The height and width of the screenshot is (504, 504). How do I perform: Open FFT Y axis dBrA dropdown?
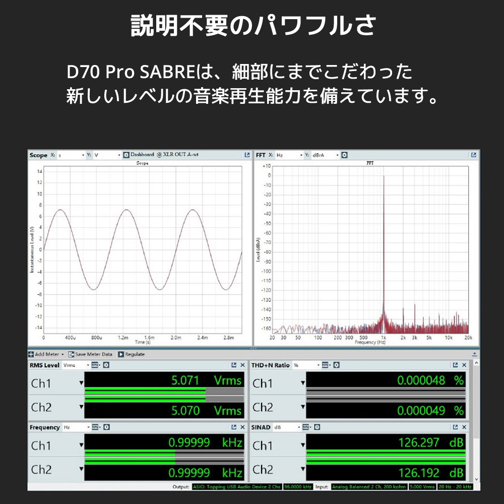click(x=326, y=155)
